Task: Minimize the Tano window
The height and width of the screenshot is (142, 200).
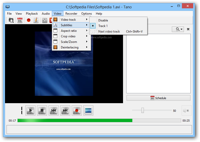Action: (x=172, y=6)
